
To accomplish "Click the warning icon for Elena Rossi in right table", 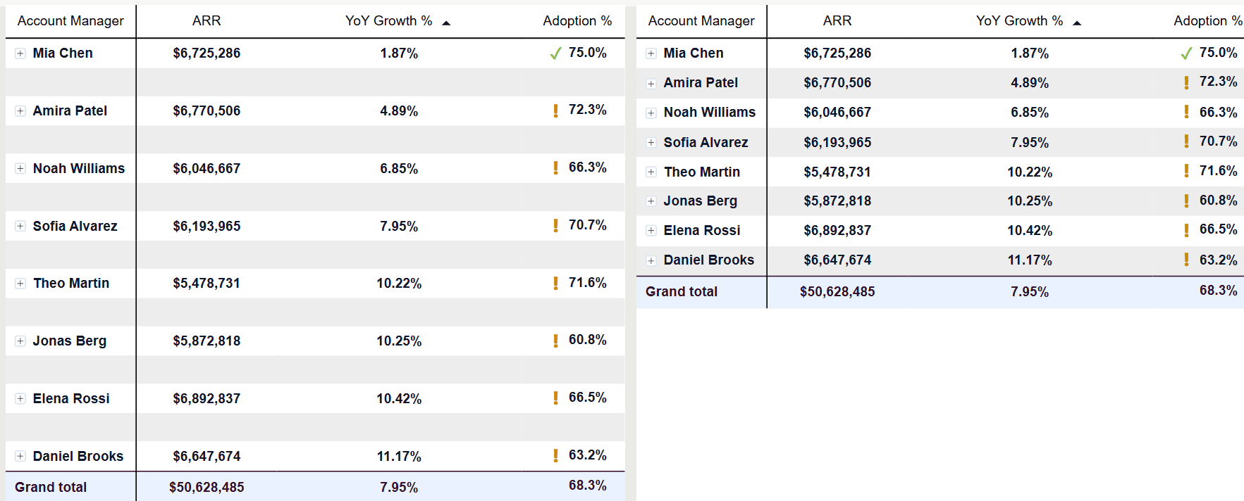I will [1186, 230].
